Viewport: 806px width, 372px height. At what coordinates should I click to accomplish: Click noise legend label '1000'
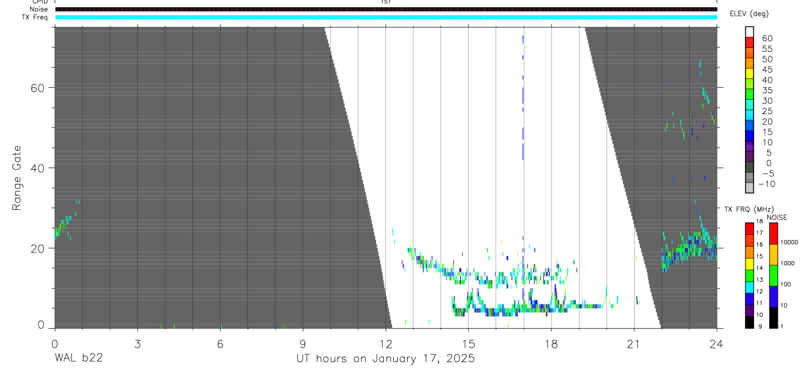tap(788, 263)
